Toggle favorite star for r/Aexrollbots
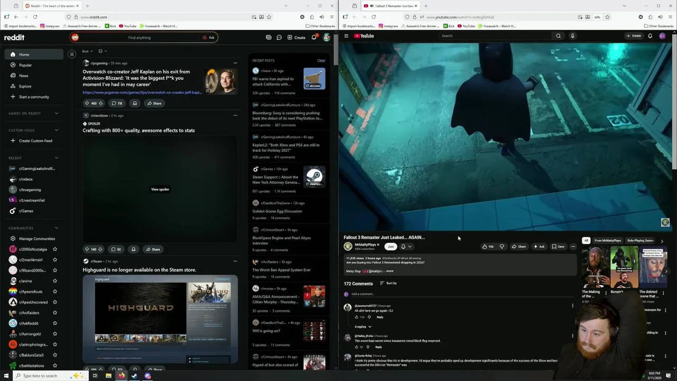 55,292
